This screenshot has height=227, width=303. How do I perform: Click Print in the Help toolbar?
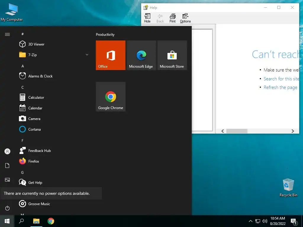pyautogui.click(x=173, y=18)
